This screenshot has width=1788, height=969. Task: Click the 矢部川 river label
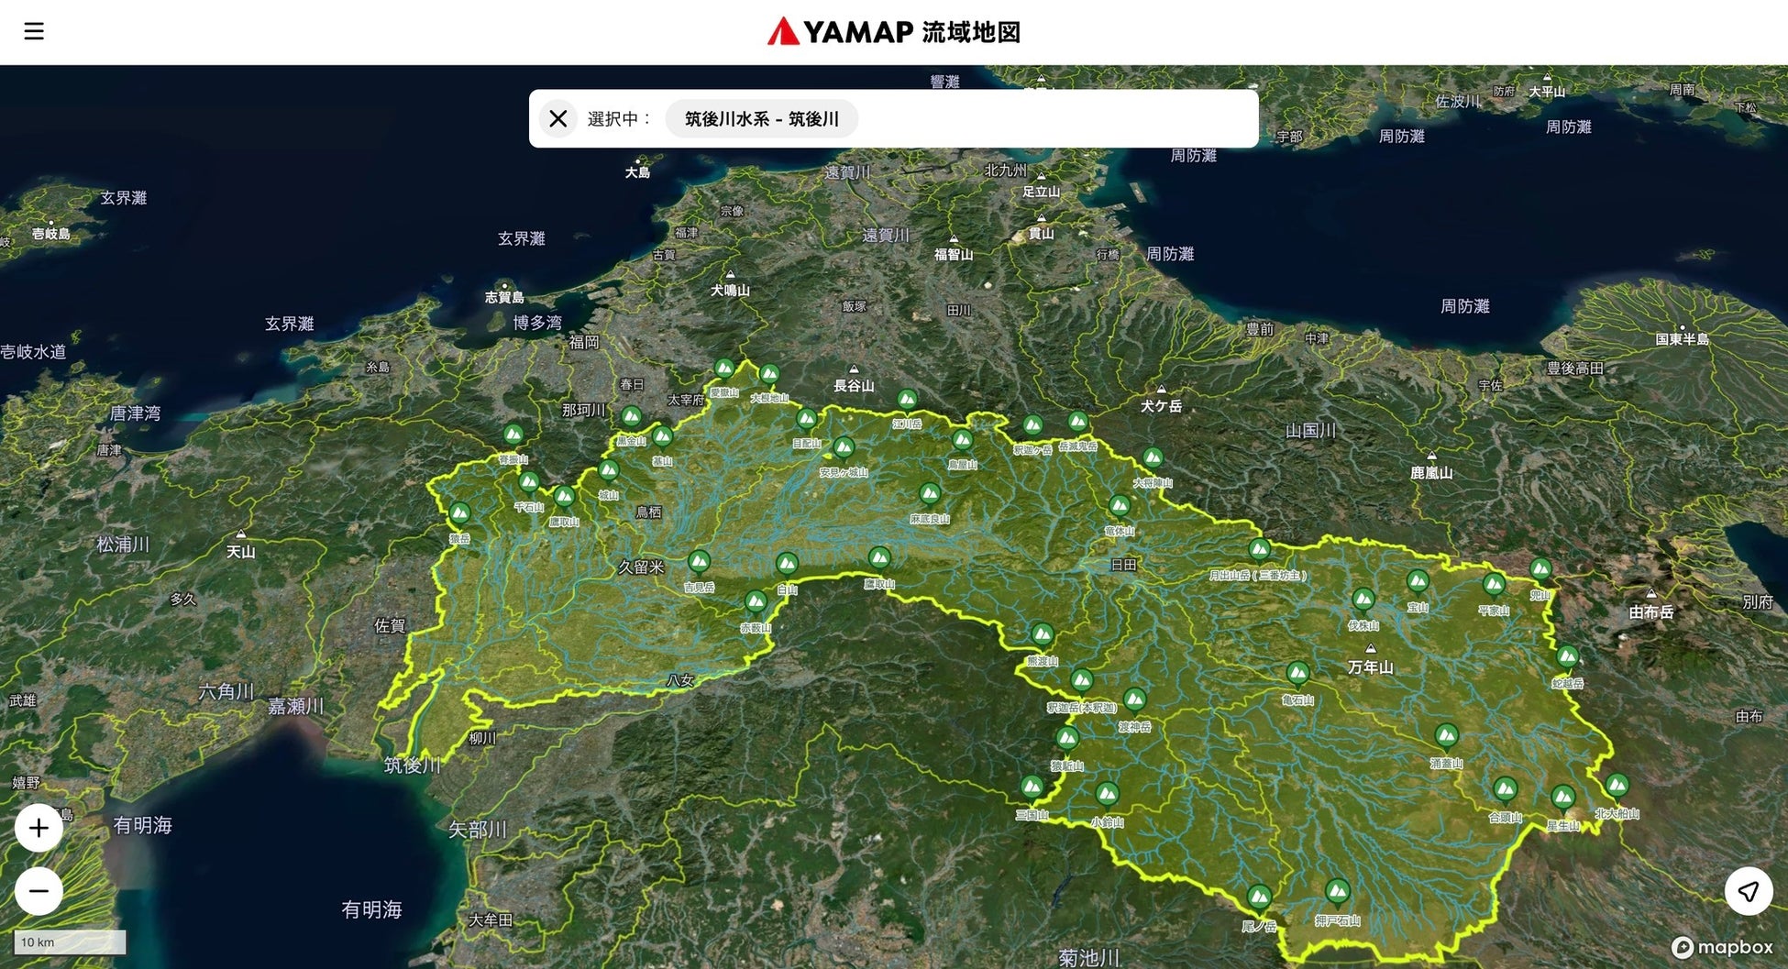point(478,830)
